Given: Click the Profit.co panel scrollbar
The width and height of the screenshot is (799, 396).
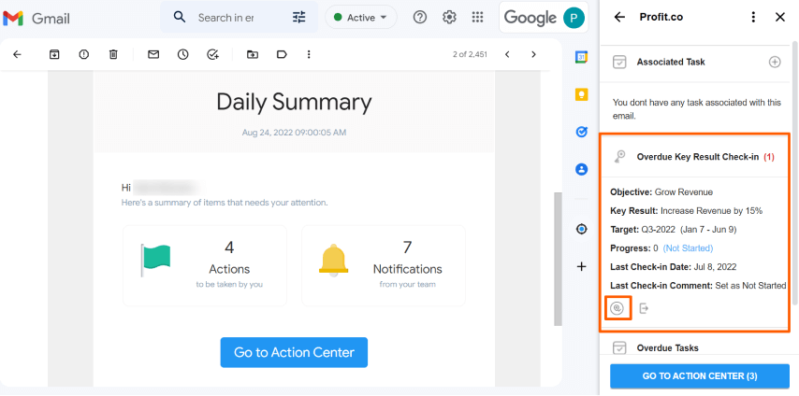Looking at the screenshot, I should tap(795, 173).
